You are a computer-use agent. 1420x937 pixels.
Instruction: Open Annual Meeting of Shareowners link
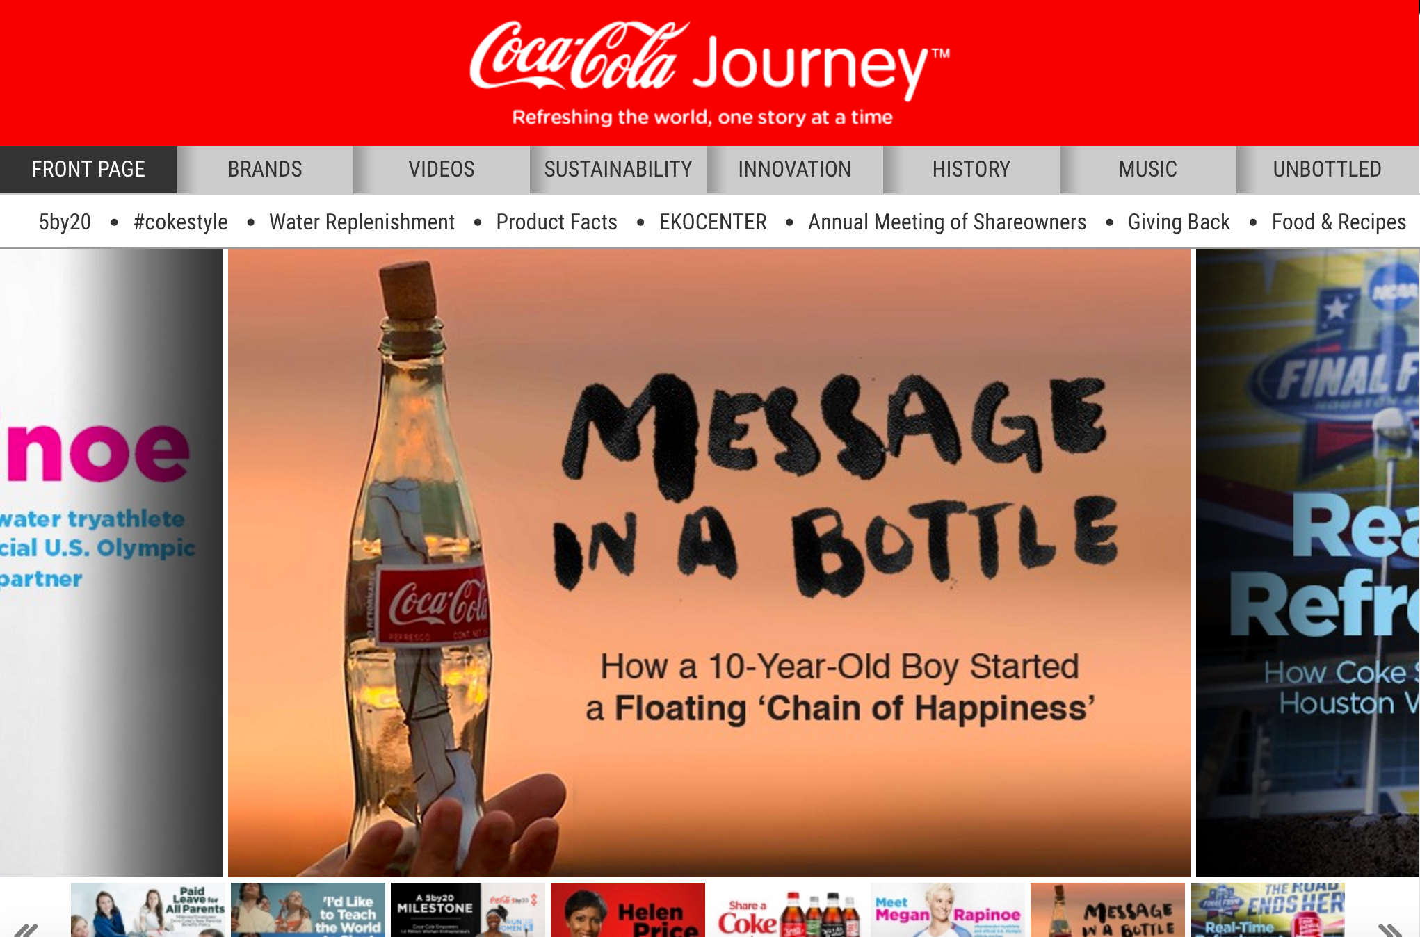tap(947, 222)
